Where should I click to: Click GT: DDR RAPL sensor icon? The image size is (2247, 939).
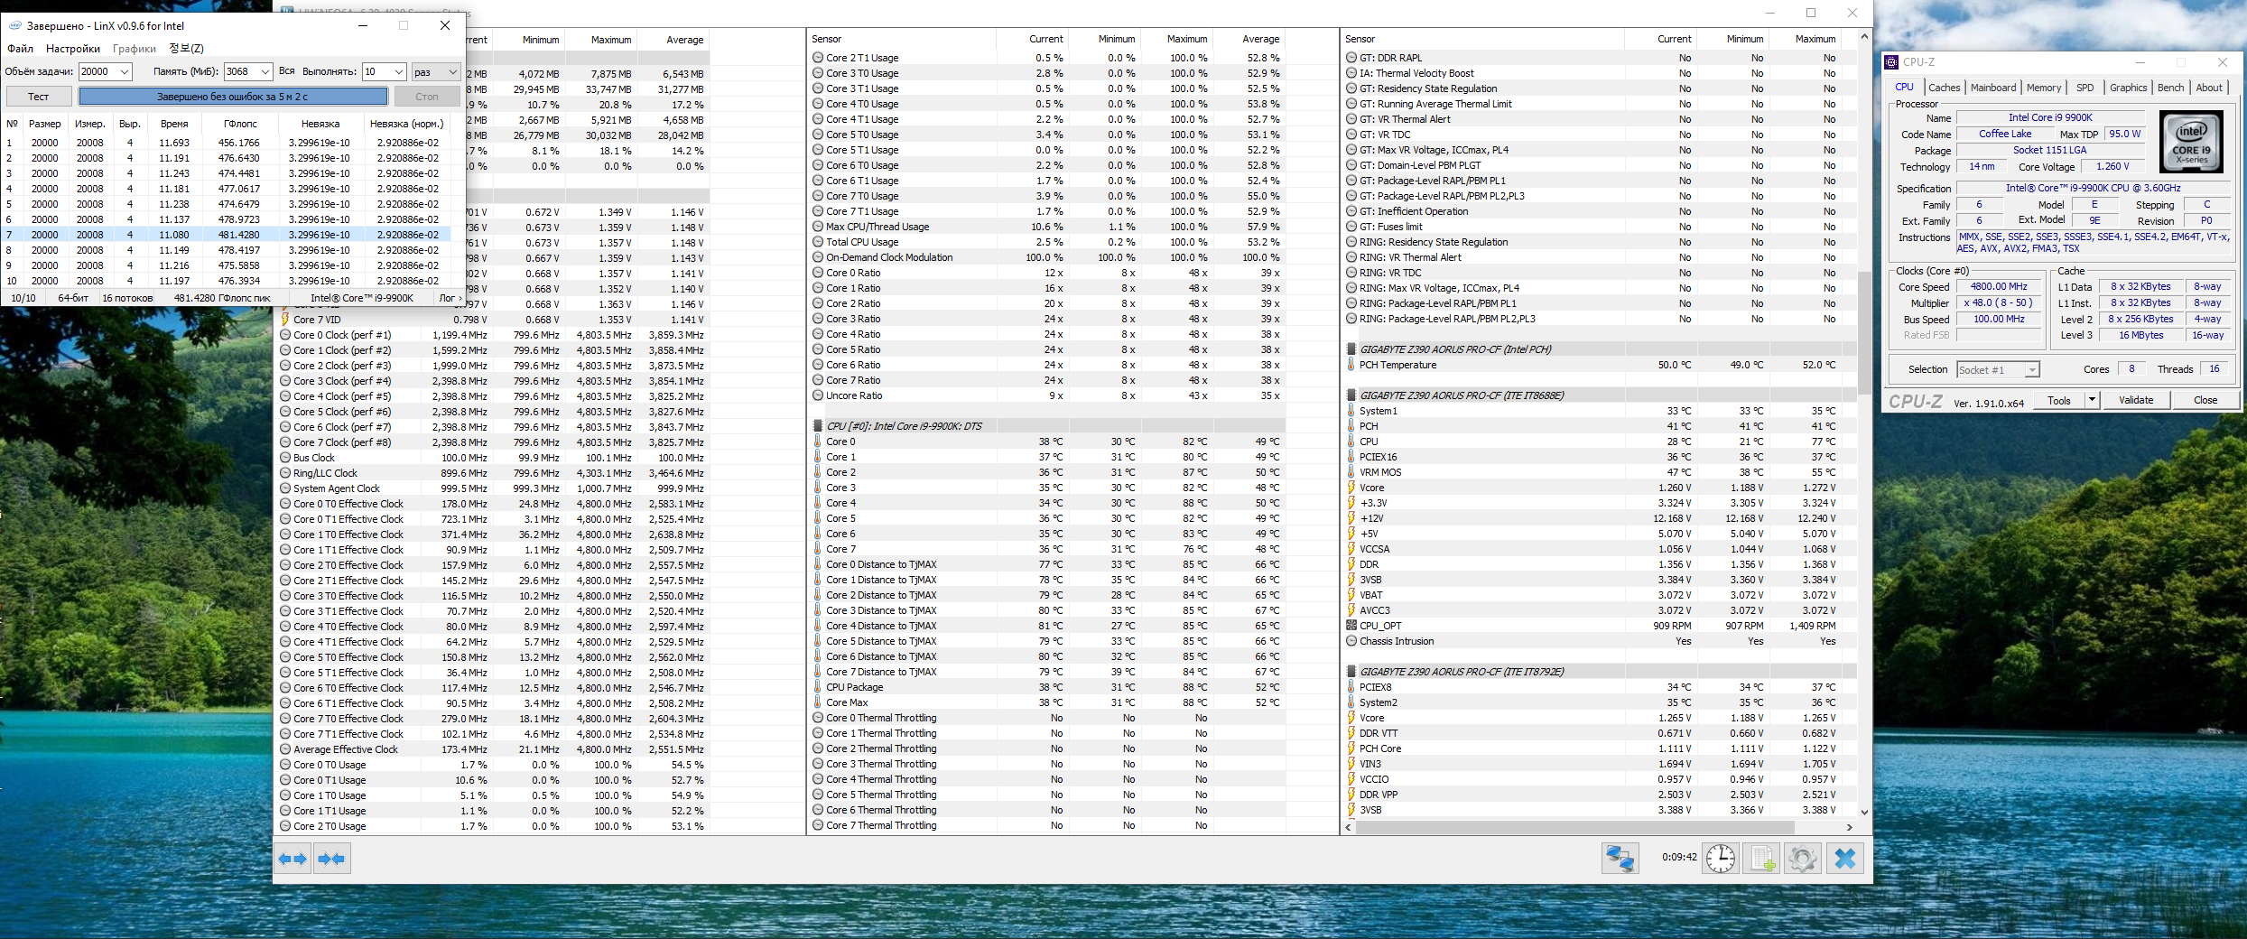click(1351, 58)
